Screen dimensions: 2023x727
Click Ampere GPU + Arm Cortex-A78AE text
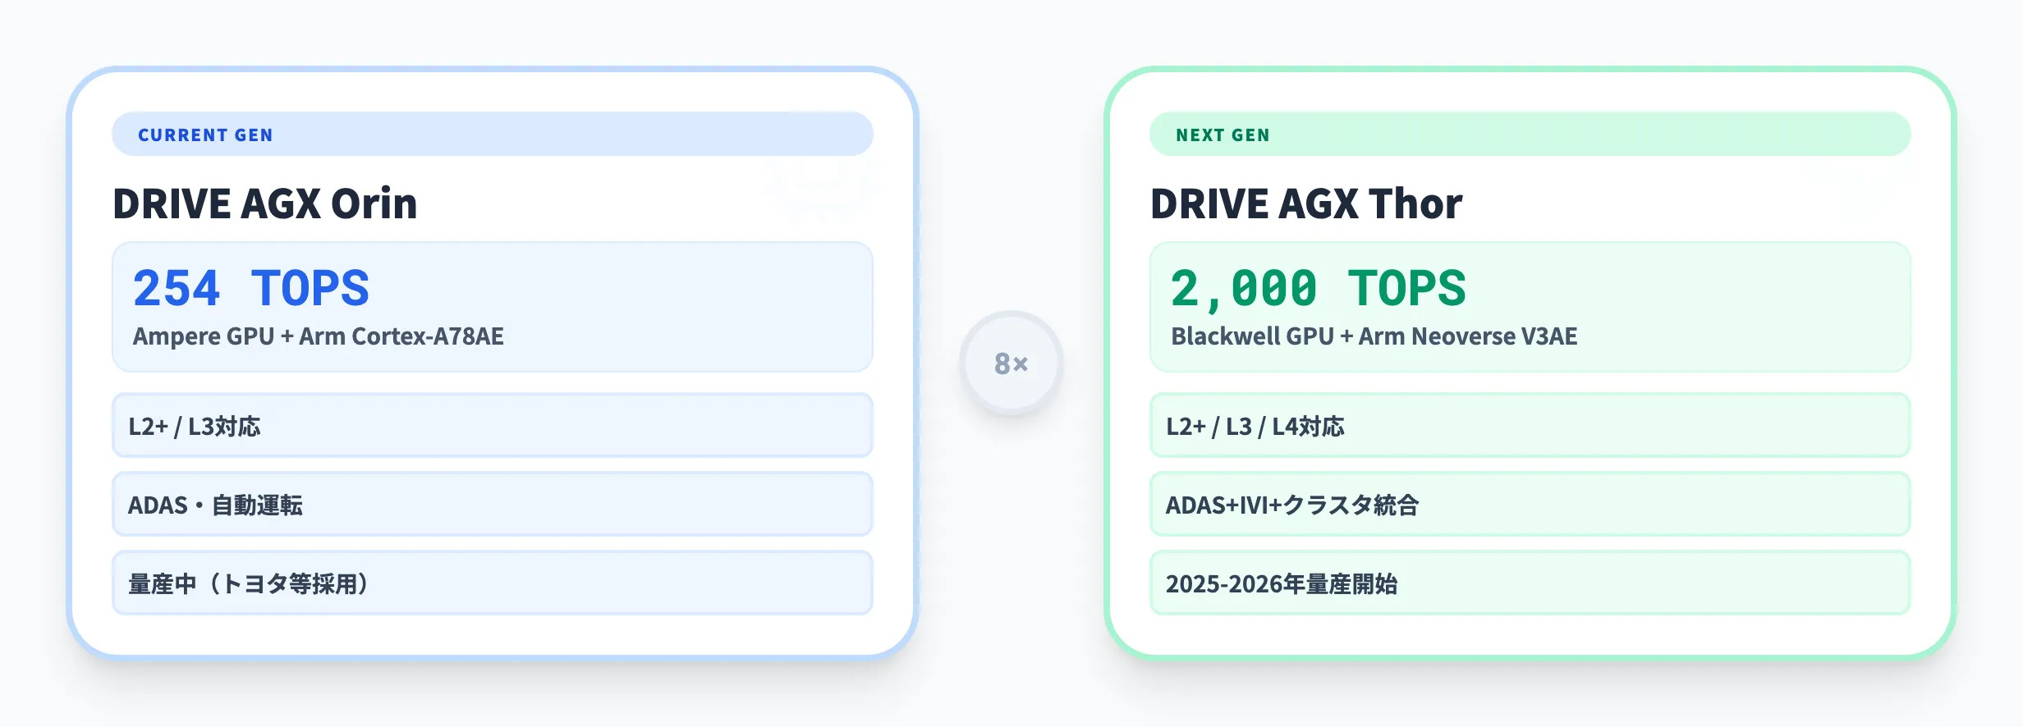point(319,336)
